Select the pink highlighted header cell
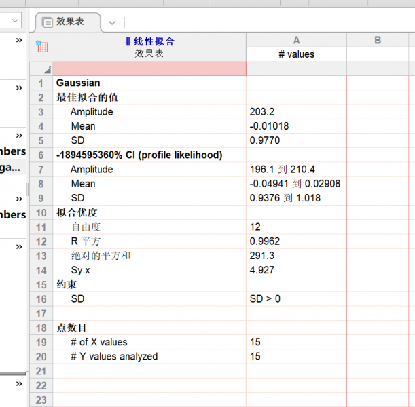This screenshot has width=415, height=407. point(149,69)
